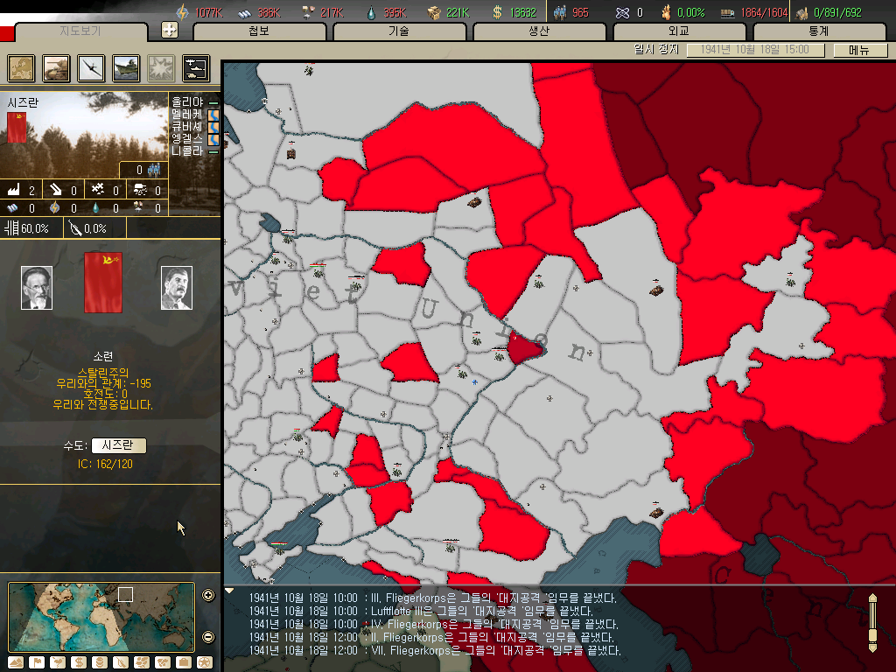Select the political flag map mode
Screen dimensions: 896x672
point(37,662)
